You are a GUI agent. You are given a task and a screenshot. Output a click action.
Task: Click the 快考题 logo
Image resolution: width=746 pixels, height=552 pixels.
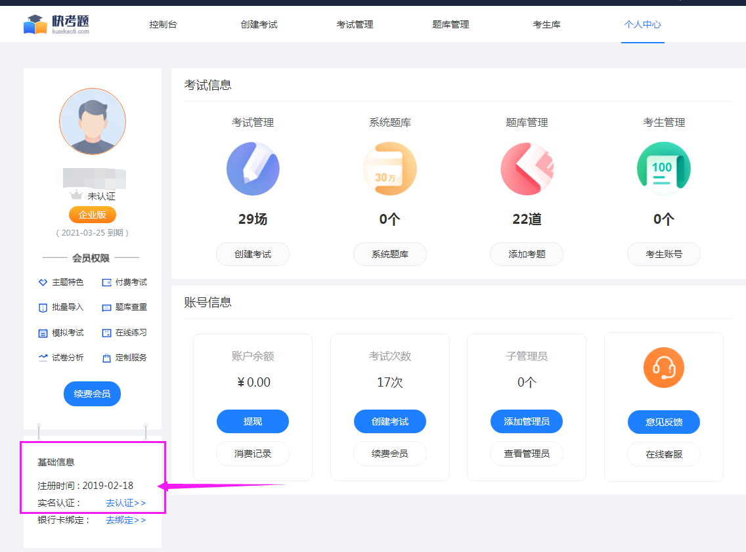coord(56,24)
